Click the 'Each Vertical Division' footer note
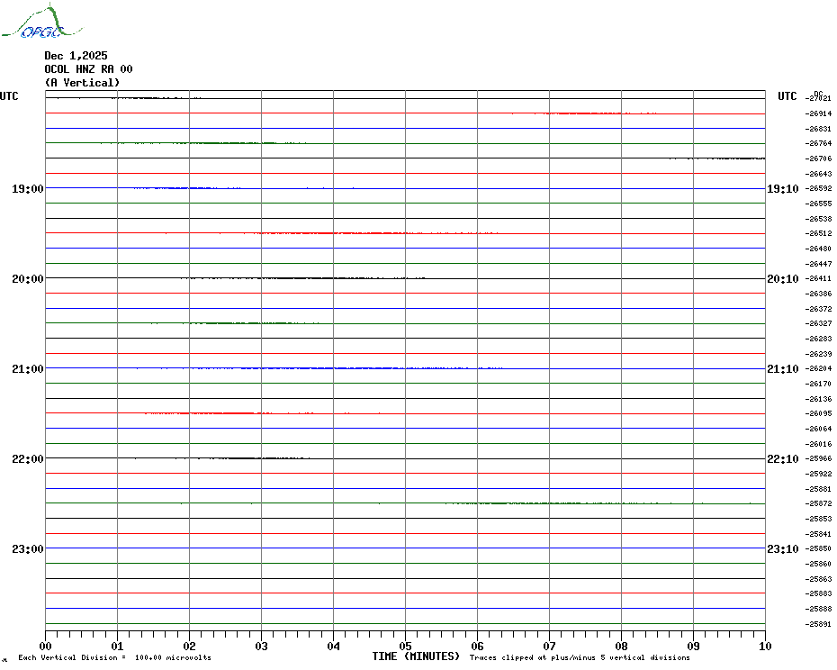Image resolution: width=837 pixels, height=670 pixels. (114, 658)
